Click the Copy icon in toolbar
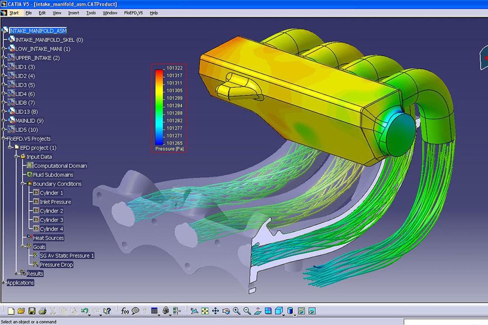This screenshot has height=325, width=488. pyautogui.click(x=64, y=311)
